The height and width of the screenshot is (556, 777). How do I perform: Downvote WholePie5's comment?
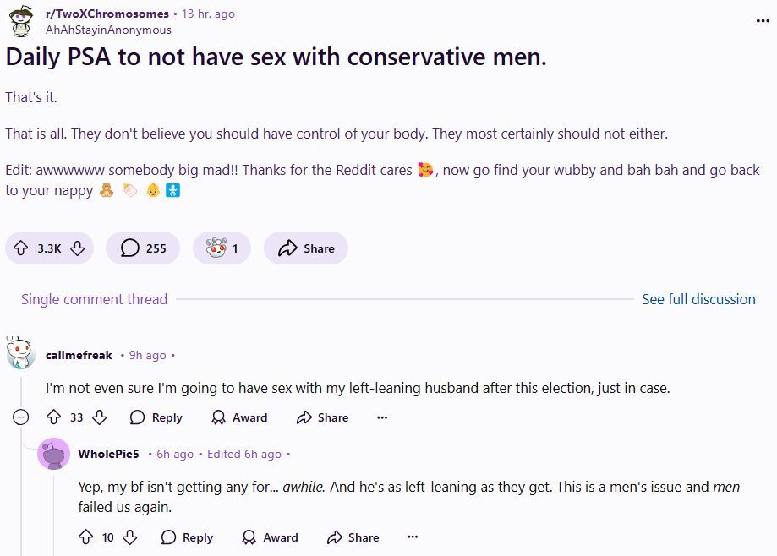click(x=130, y=537)
